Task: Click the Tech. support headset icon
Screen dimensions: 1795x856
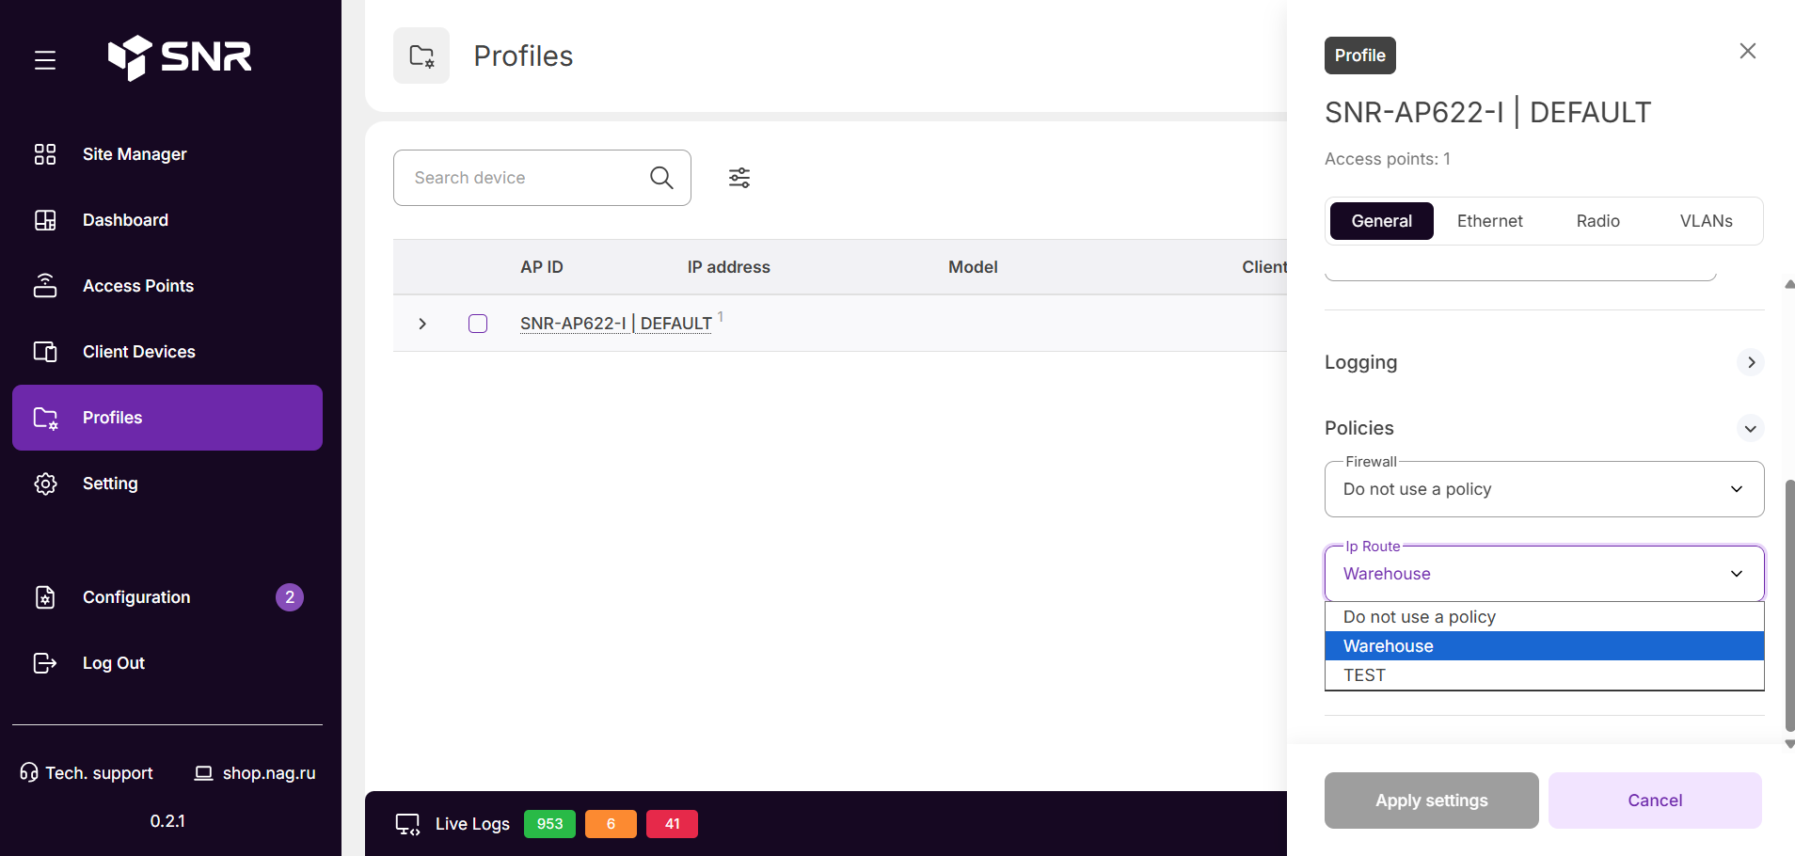Action: pyautogui.click(x=29, y=773)
